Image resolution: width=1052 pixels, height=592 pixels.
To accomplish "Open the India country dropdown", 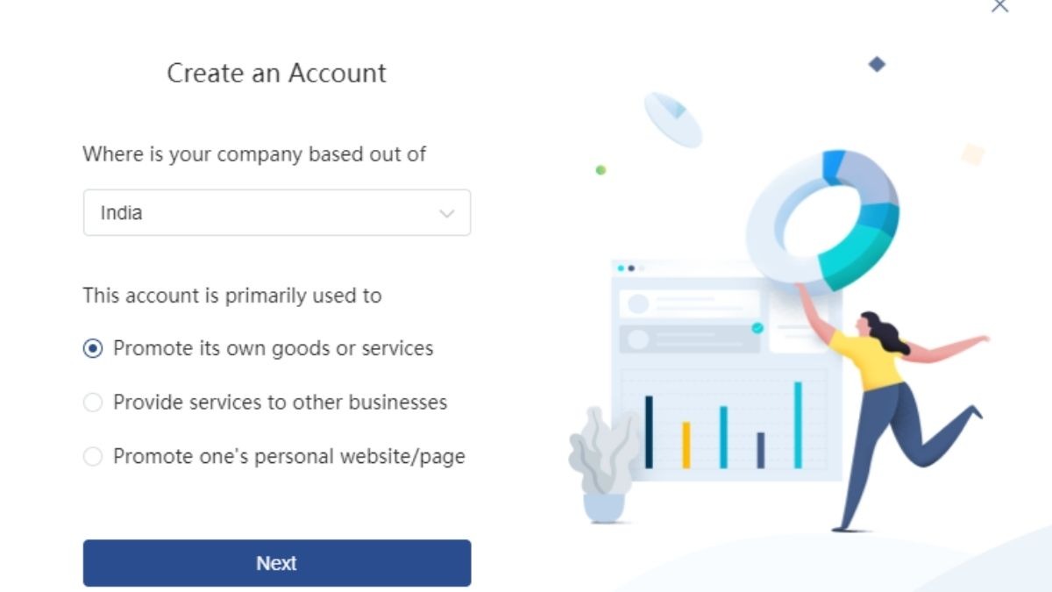I will coord(277,212).
